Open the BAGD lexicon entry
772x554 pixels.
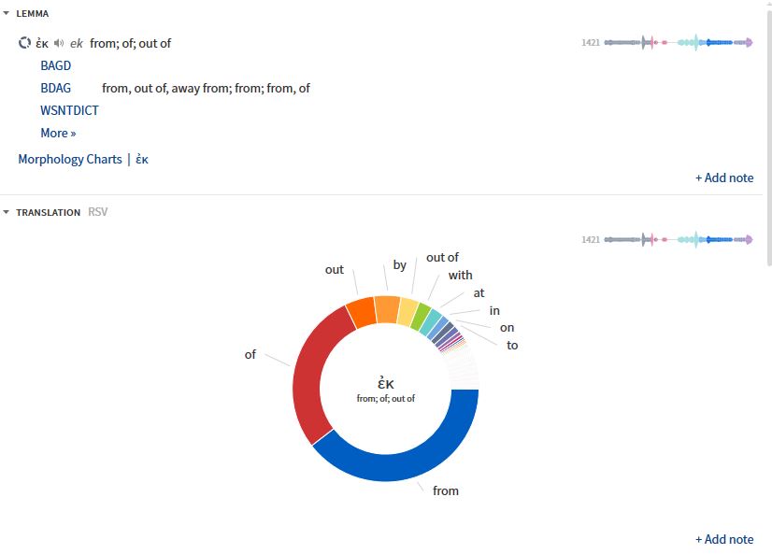pos(56,65)
